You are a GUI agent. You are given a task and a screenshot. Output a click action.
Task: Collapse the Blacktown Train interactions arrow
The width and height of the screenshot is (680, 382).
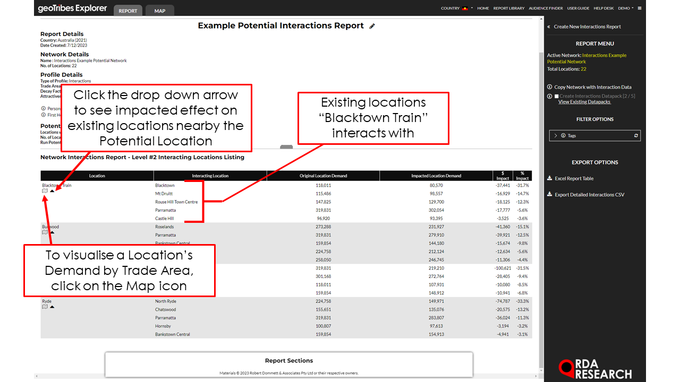coord(52,191)
